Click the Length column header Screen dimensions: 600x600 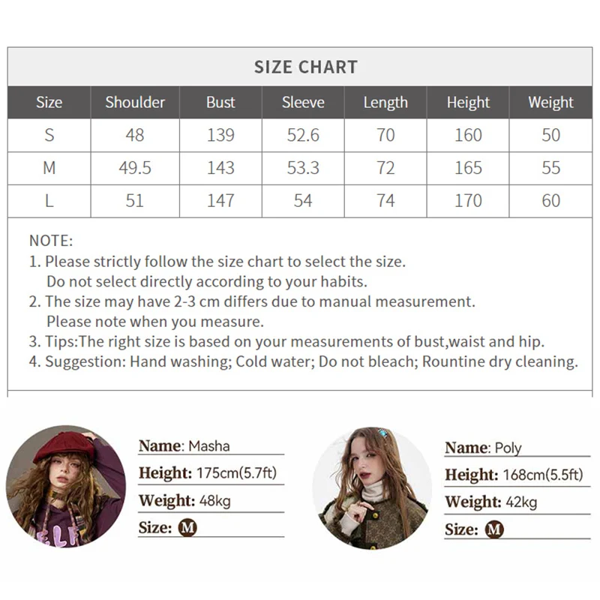coord(385,103)
